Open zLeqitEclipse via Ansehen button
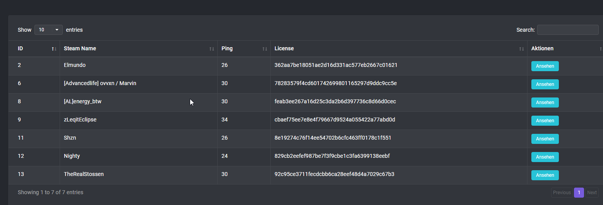 tap(545, 121)
